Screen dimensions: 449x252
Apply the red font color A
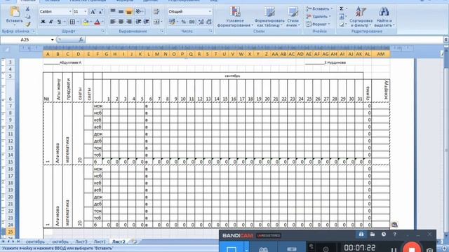click(x=97, y=22)
